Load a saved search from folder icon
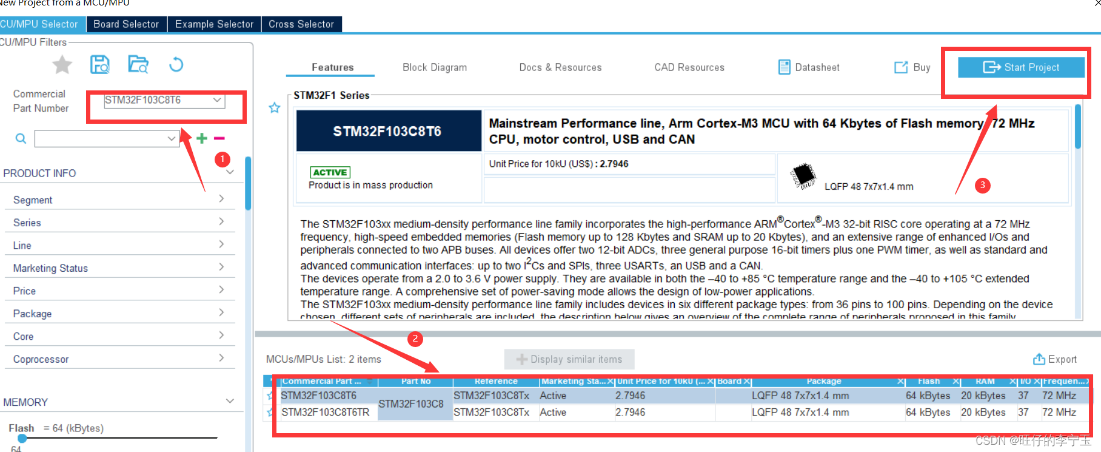The image size is (1101, 452). [138, 64]
